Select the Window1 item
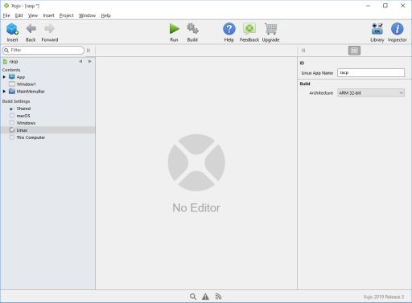The width and height of the screenshot is (412, 303). [26, 84]
